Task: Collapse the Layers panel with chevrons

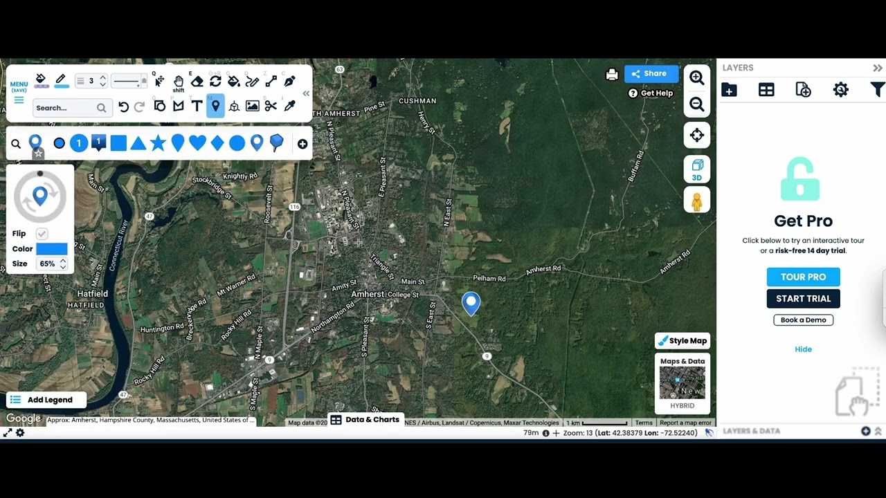Action: click(878, 68)
